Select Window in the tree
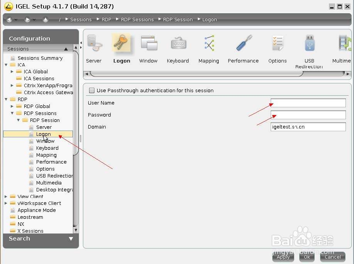354x264 pixels. point(45,141)
